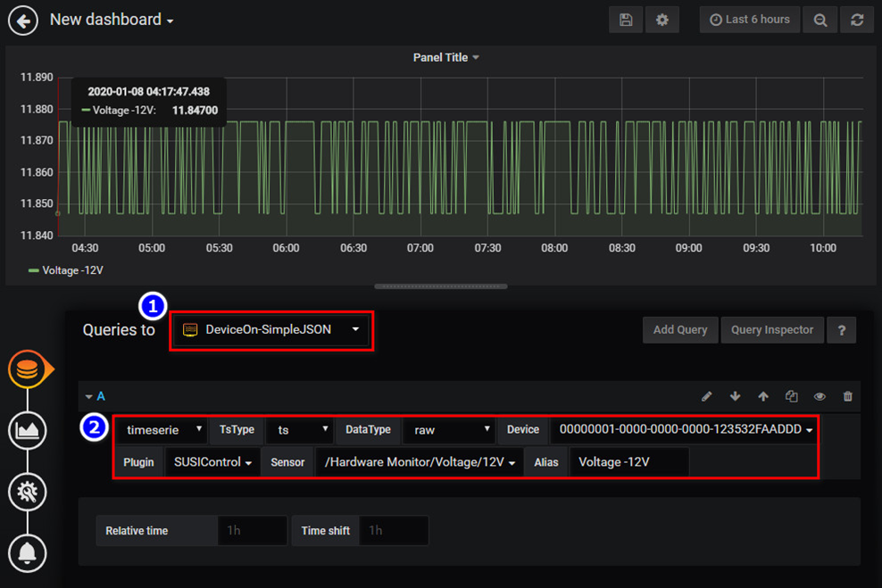Edit query A with the pencil icon
Screen dimensions: 882x588
point(706,396)
